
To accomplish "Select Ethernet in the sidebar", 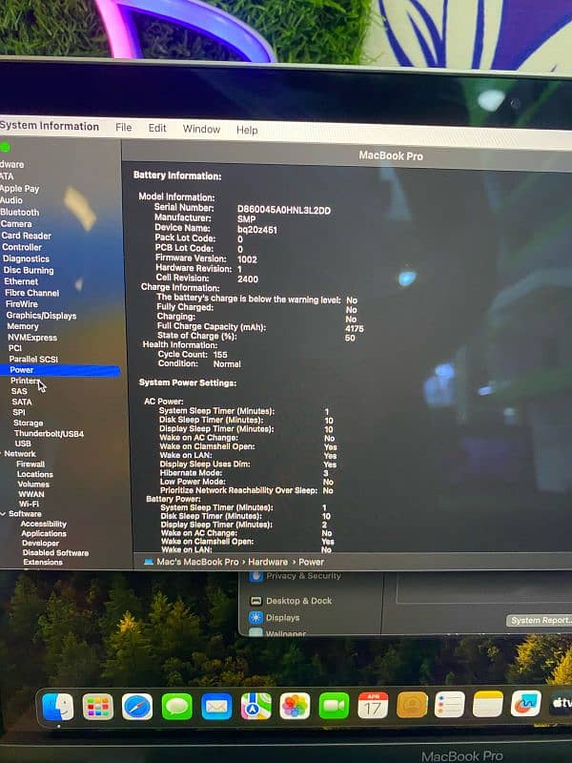I will [x=21, y=281].
